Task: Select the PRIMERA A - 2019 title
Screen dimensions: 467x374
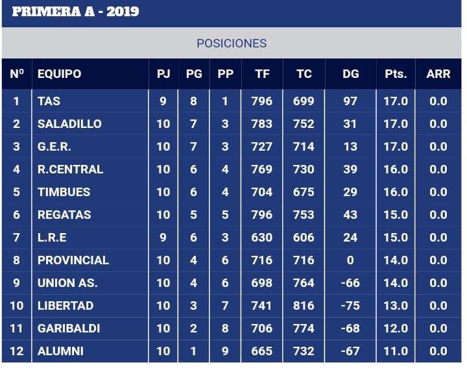Action: tap(75, 12)
